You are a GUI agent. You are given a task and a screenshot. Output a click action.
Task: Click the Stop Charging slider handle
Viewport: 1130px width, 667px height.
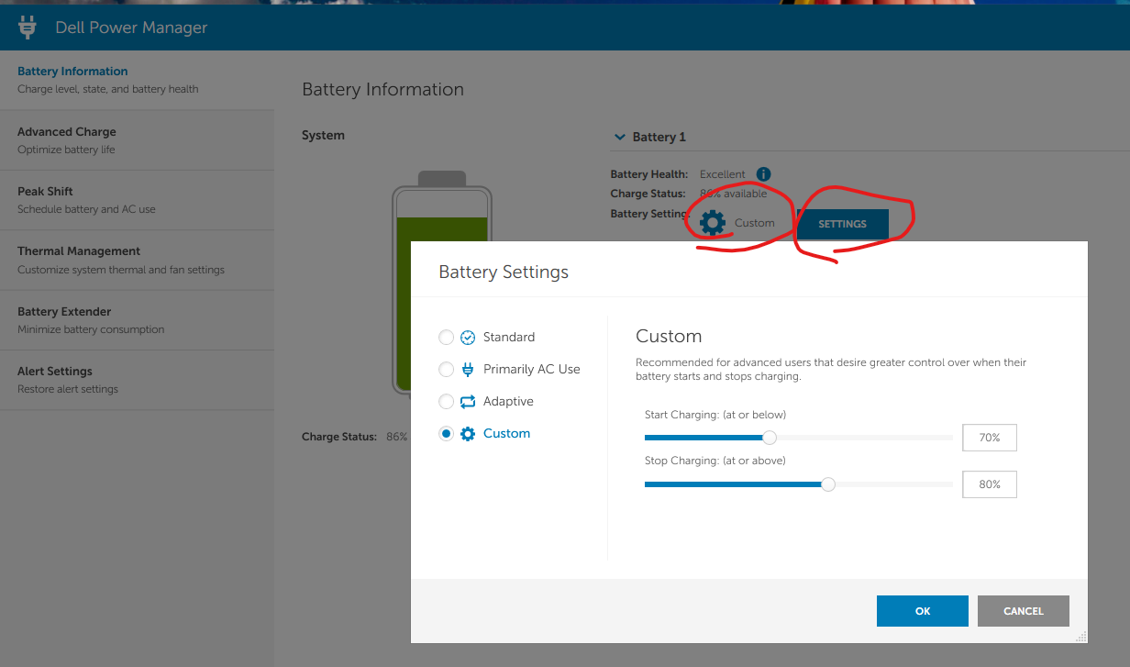click(828, 484)
